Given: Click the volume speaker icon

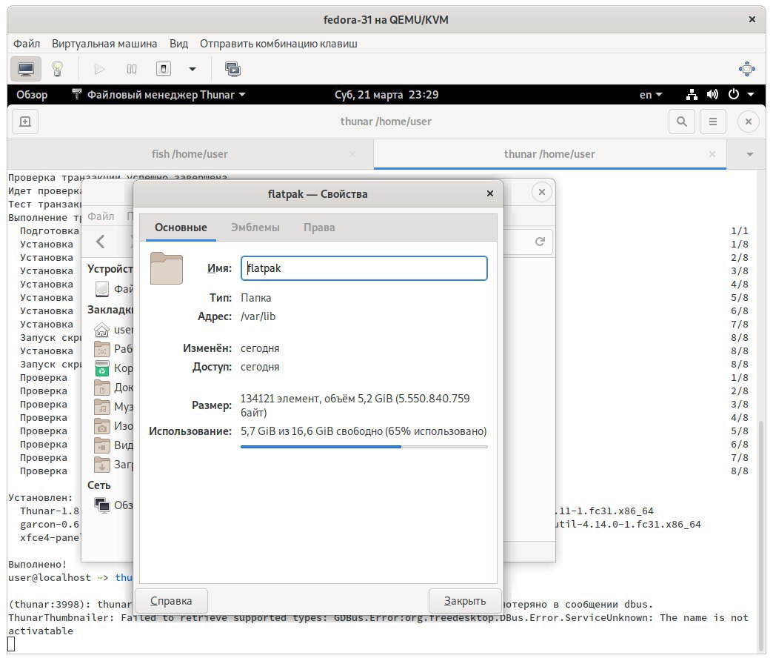Looking at the screenshot, I should coord(712,95).
